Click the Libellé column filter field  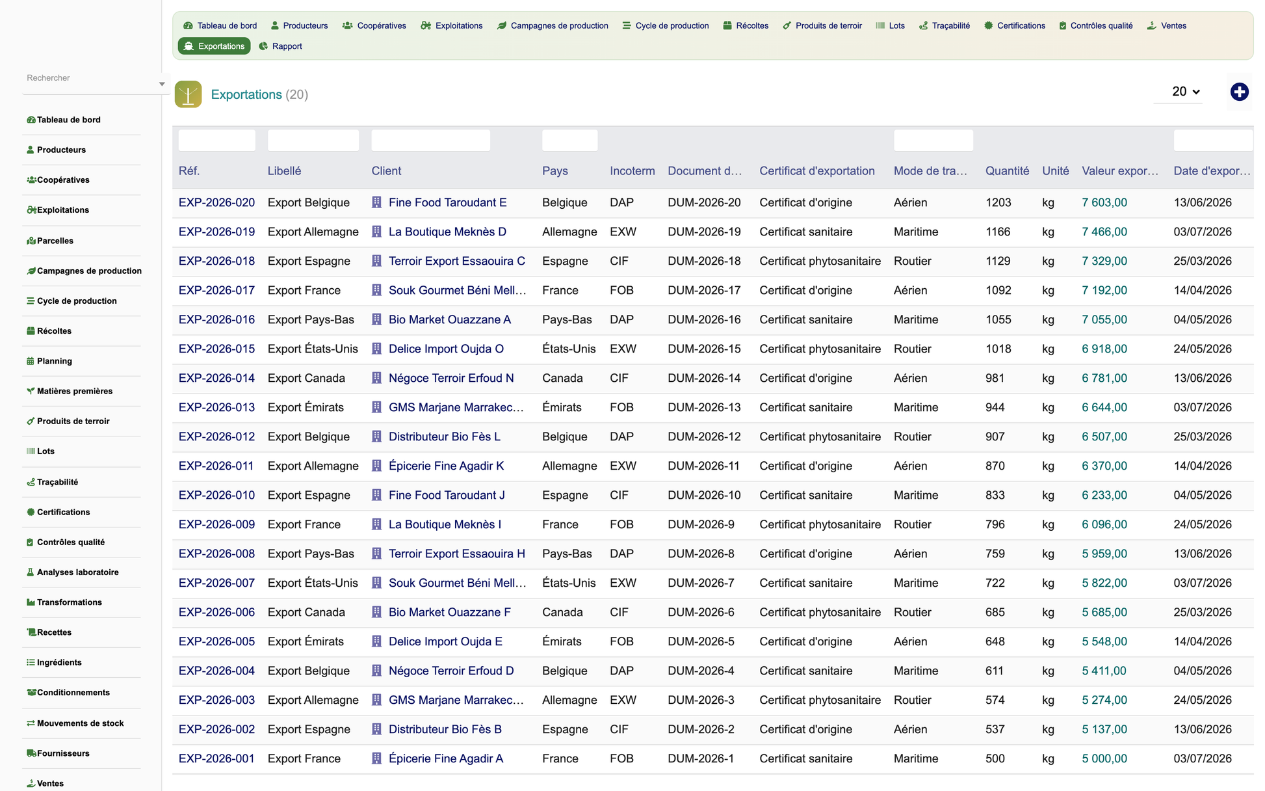pyautogui.click(x=313, y=141)
